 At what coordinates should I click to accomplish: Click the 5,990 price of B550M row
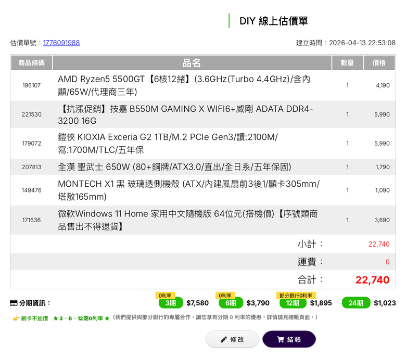click(382, 114)
